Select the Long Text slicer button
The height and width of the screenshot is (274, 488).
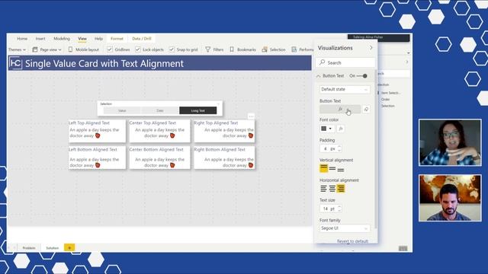coord(198,110)
